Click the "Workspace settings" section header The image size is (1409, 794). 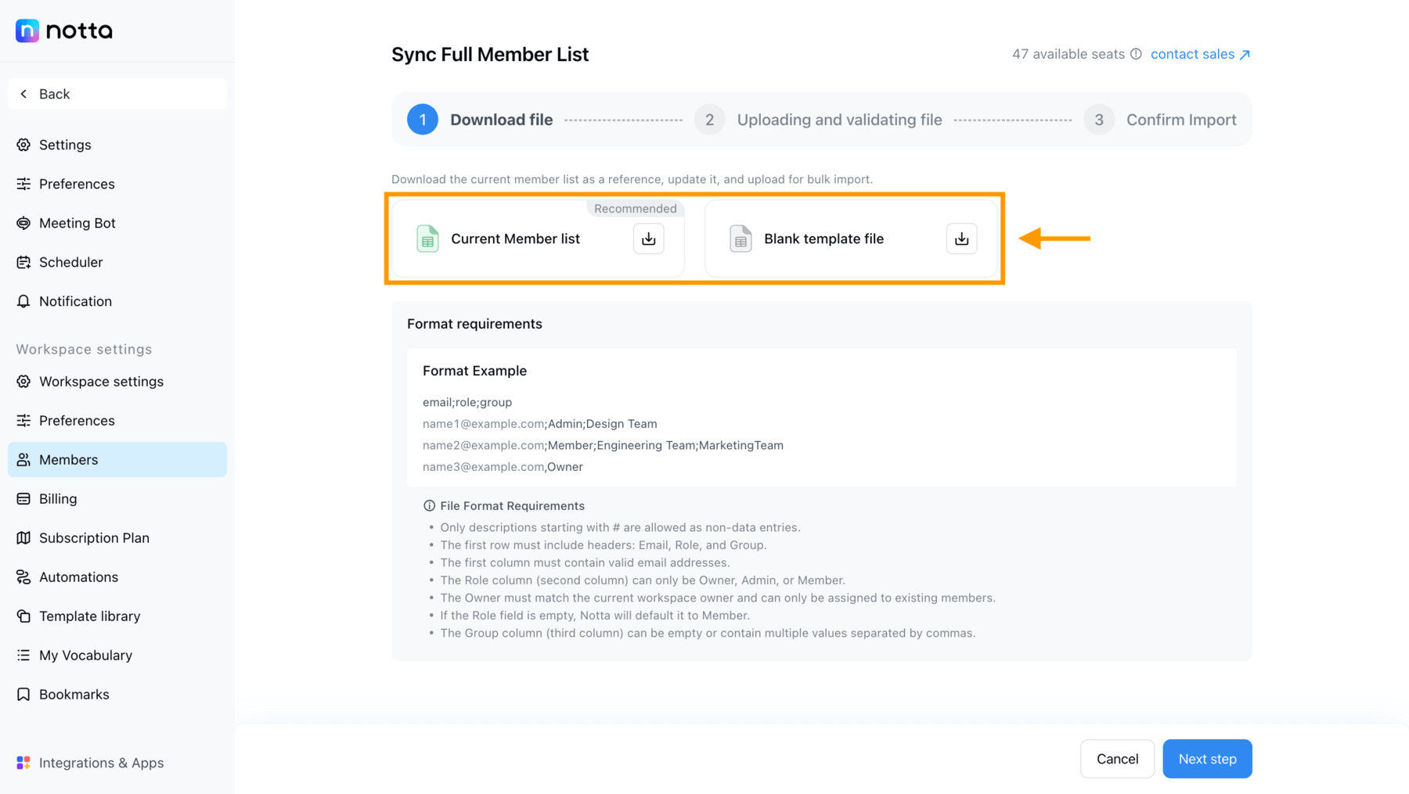tap(84, 349)
